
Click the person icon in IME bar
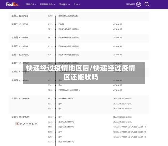(33, 124)
